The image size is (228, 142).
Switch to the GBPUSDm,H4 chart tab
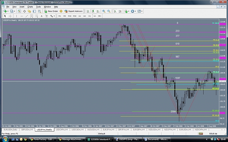click(27, 130)
